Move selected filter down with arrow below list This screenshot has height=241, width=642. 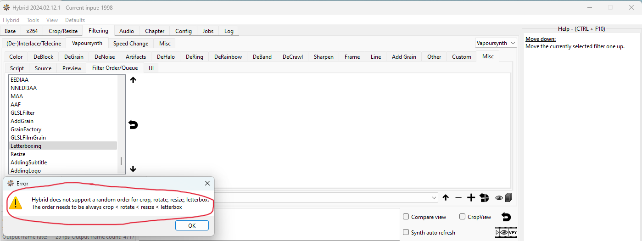point(133,169)
